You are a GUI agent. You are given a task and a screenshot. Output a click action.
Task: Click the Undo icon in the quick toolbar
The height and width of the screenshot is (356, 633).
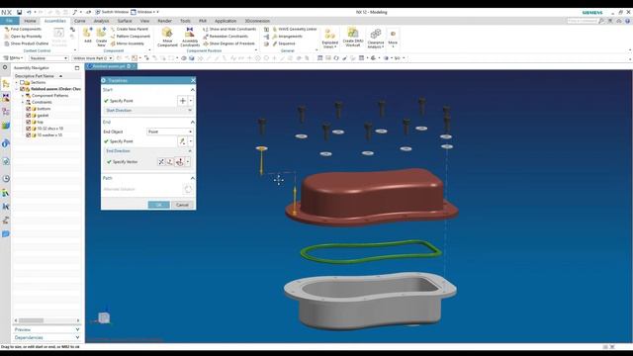(29, 12)
